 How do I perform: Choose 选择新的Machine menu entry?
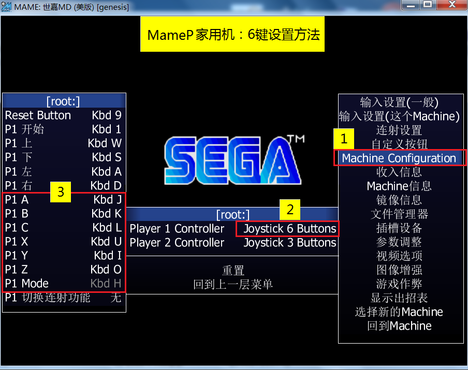coord(399,312)
